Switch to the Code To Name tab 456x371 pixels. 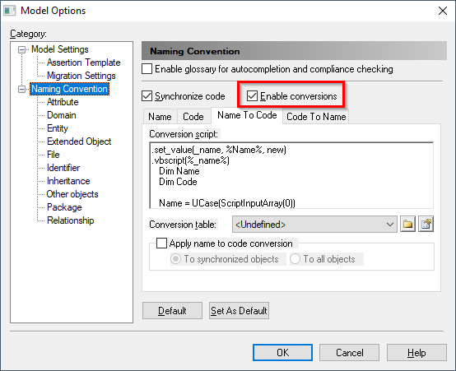tap(316, 117)
